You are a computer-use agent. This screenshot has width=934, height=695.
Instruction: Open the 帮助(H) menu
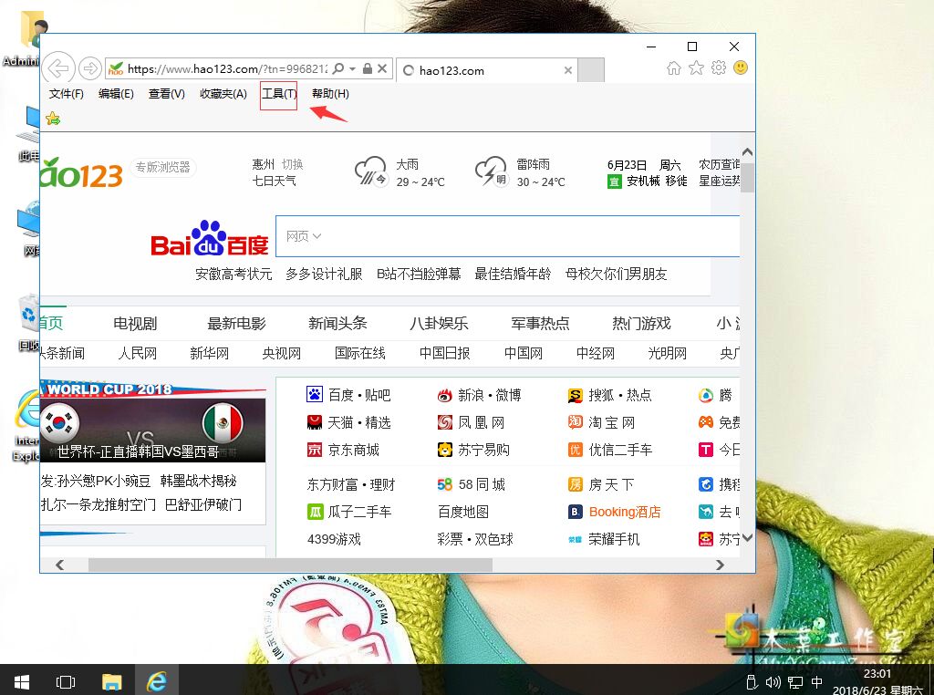[330, 94]
